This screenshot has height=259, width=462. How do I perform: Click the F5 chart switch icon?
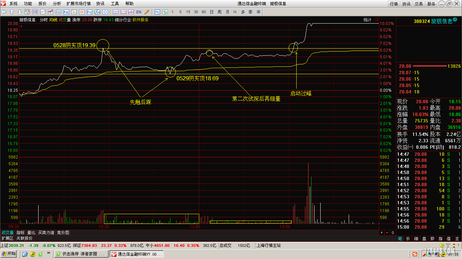coord(157,12)
